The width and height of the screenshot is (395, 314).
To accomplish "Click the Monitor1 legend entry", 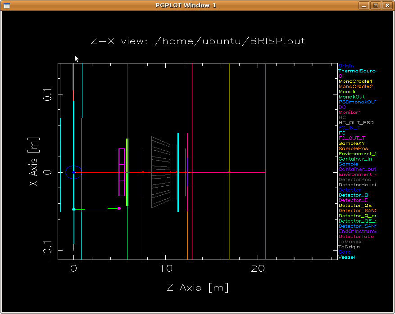I will point(350,112).
